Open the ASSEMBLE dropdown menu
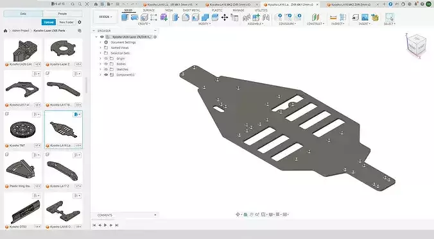 256,24
